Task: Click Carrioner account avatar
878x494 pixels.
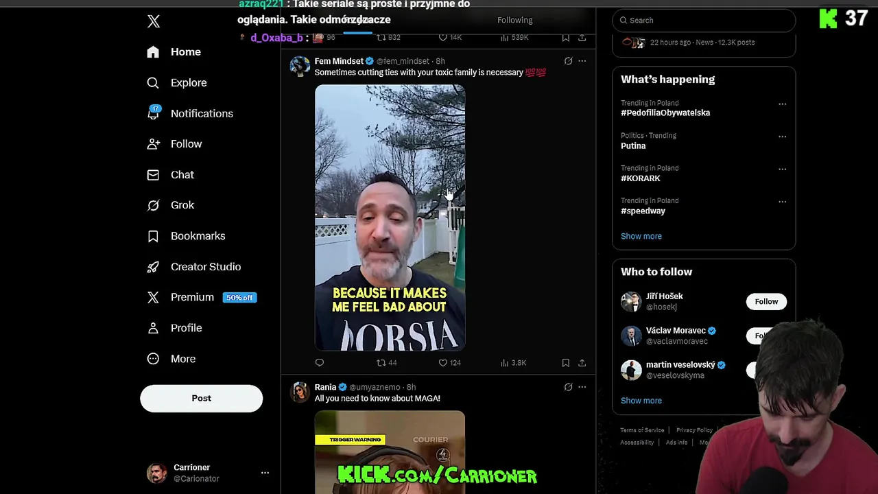Action: click(x=156, y=473)
